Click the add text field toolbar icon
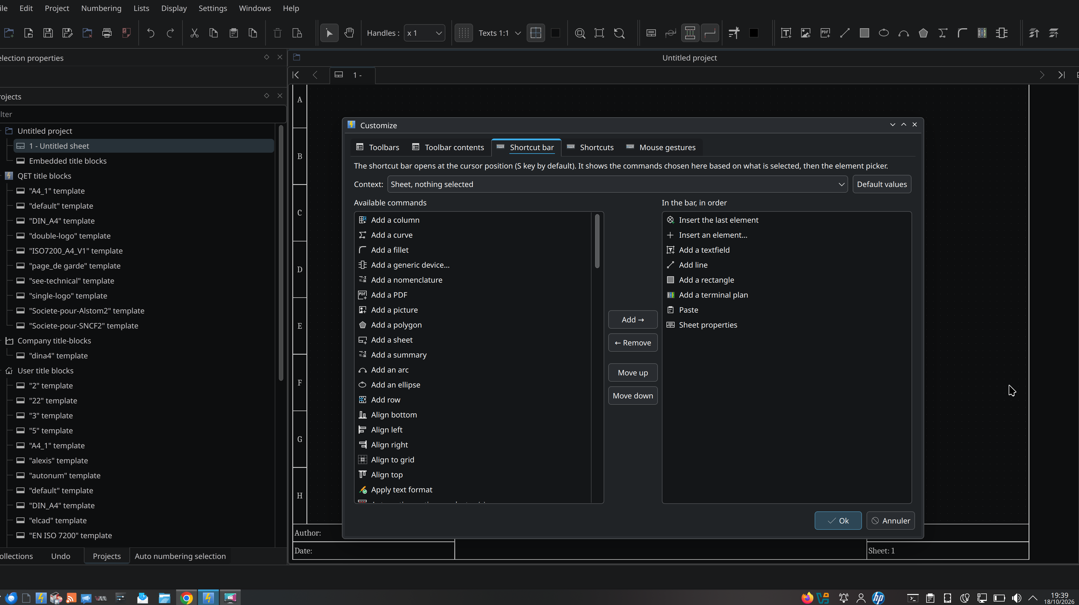The image size is (1079, 605). coord(786,33)
